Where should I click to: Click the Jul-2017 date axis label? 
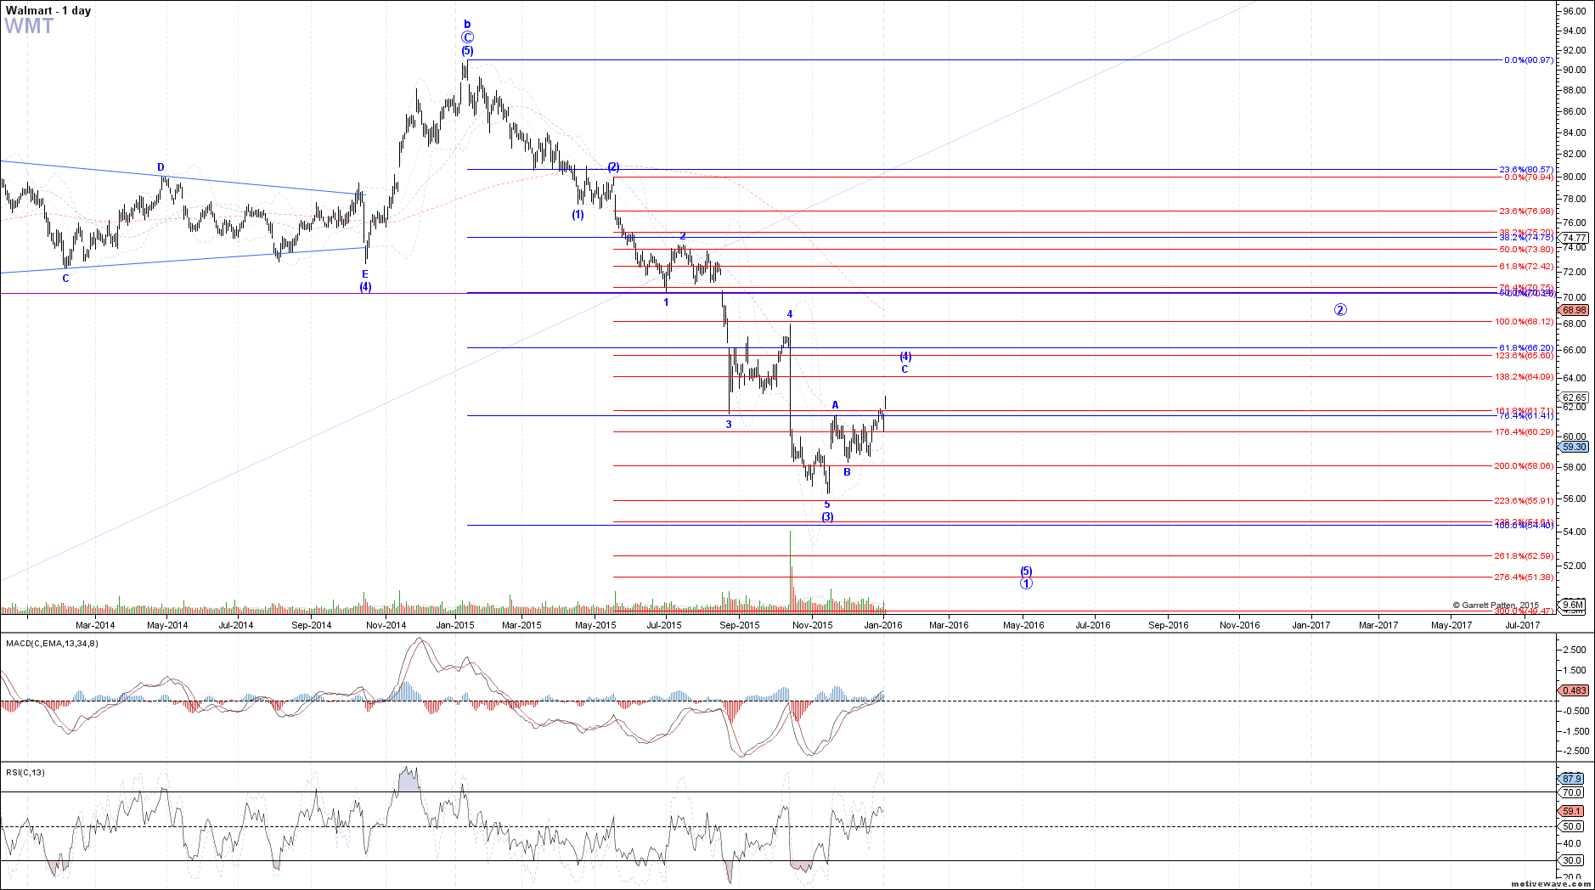(x=1523, y=626)
